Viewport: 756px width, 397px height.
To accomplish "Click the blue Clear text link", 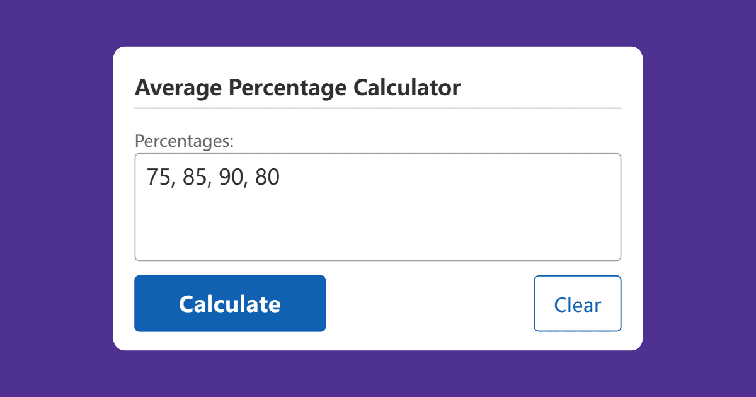I will (x=577, y=304).
